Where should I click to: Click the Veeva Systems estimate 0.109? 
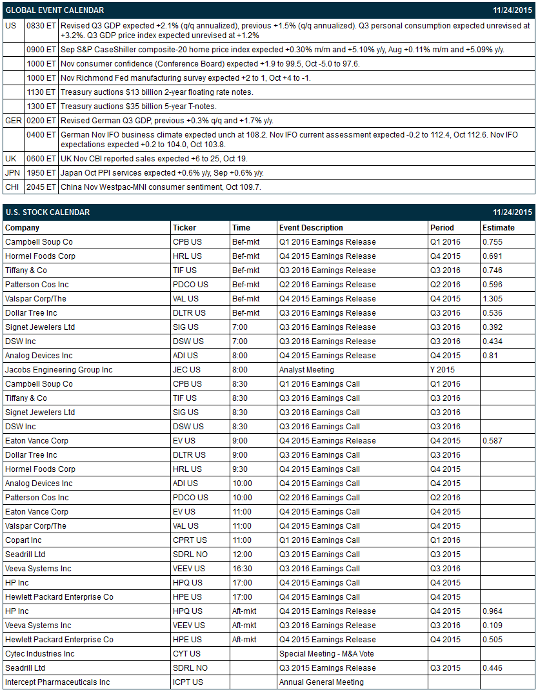point(492,626)
